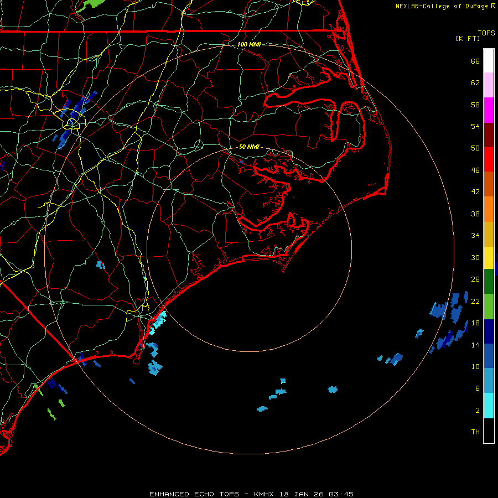498x498 pixels.
Task: Pick the gold legend swatch
Action: click(489, 234)
